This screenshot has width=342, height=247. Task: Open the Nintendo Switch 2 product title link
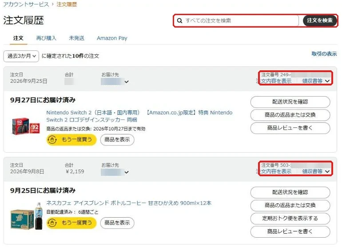(139, 116)
